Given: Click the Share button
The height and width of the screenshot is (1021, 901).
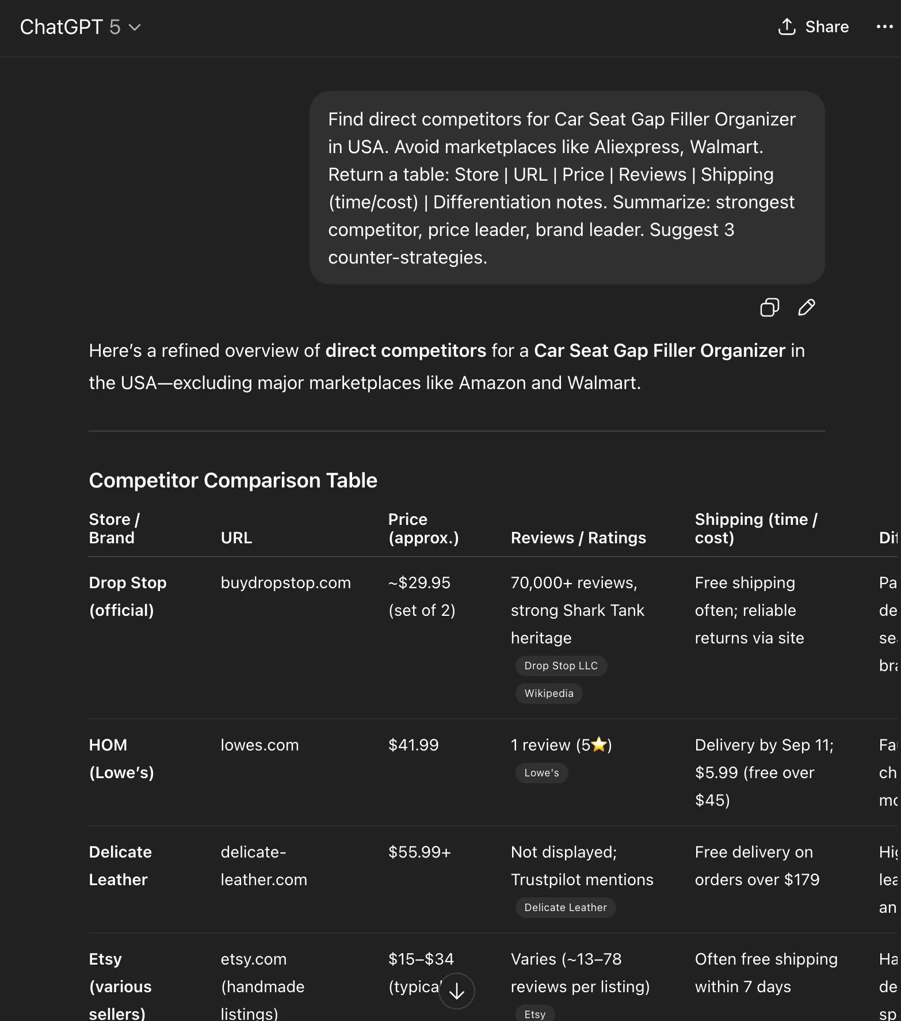Looking at the screenshot, I should pyautogui.click(x=813, y=27).
